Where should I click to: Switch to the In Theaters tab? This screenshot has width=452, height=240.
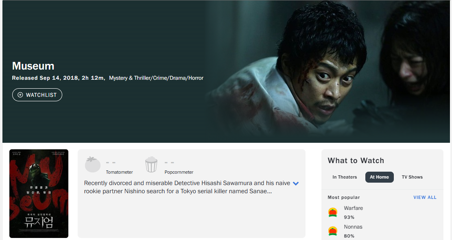pyautogui.click(x=345, y=177)
